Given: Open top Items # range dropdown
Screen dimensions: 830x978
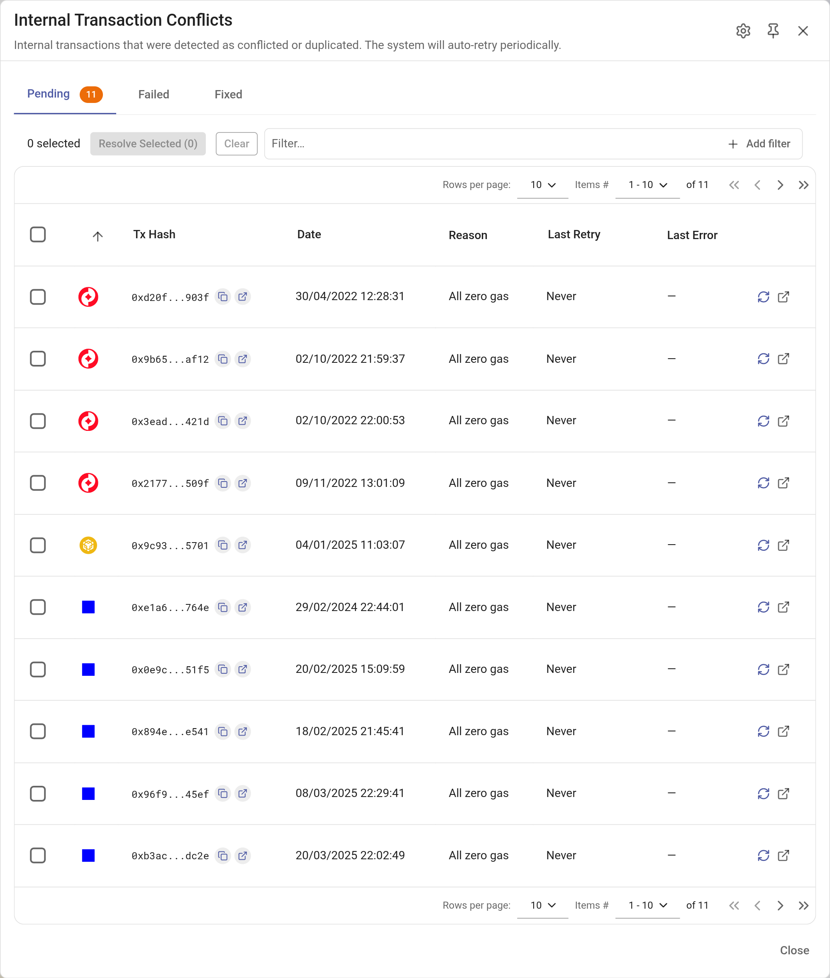Looking at the screenshot, I should (x=647, y=185).
